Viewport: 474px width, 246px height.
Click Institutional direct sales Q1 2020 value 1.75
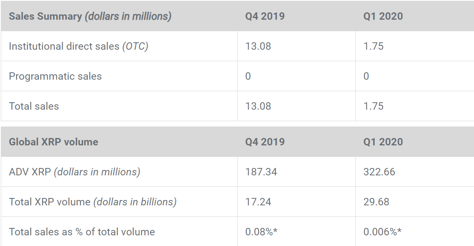374,46
